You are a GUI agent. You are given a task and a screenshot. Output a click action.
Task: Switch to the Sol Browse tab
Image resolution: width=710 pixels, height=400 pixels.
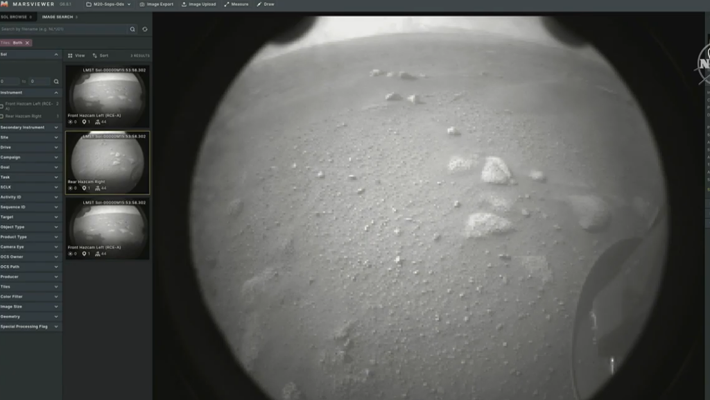14,17
